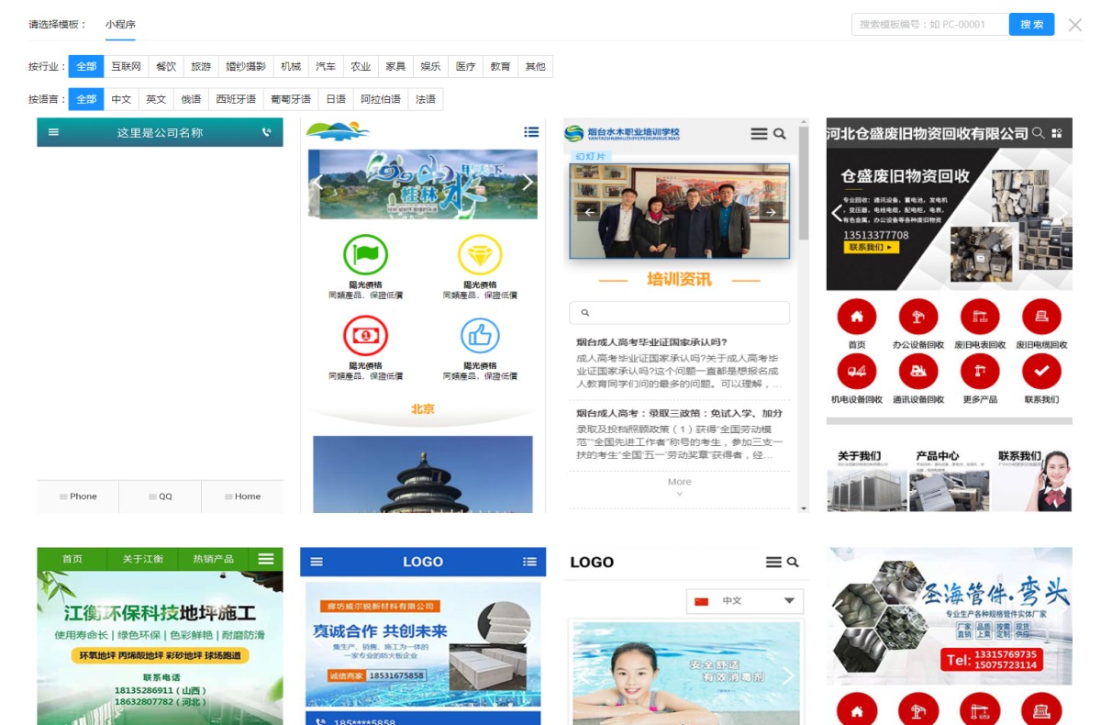The width and height of the screenshot is (1101, 725).
Task: Click the red 首页 home icon
Action: 857,317
